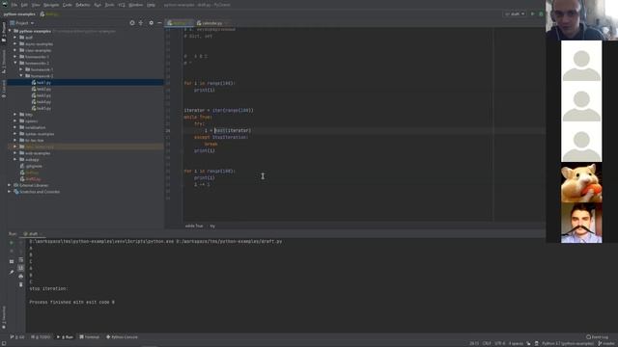
Task: Expand Scratches and Consoles node
Action: (x=10, y=192)
